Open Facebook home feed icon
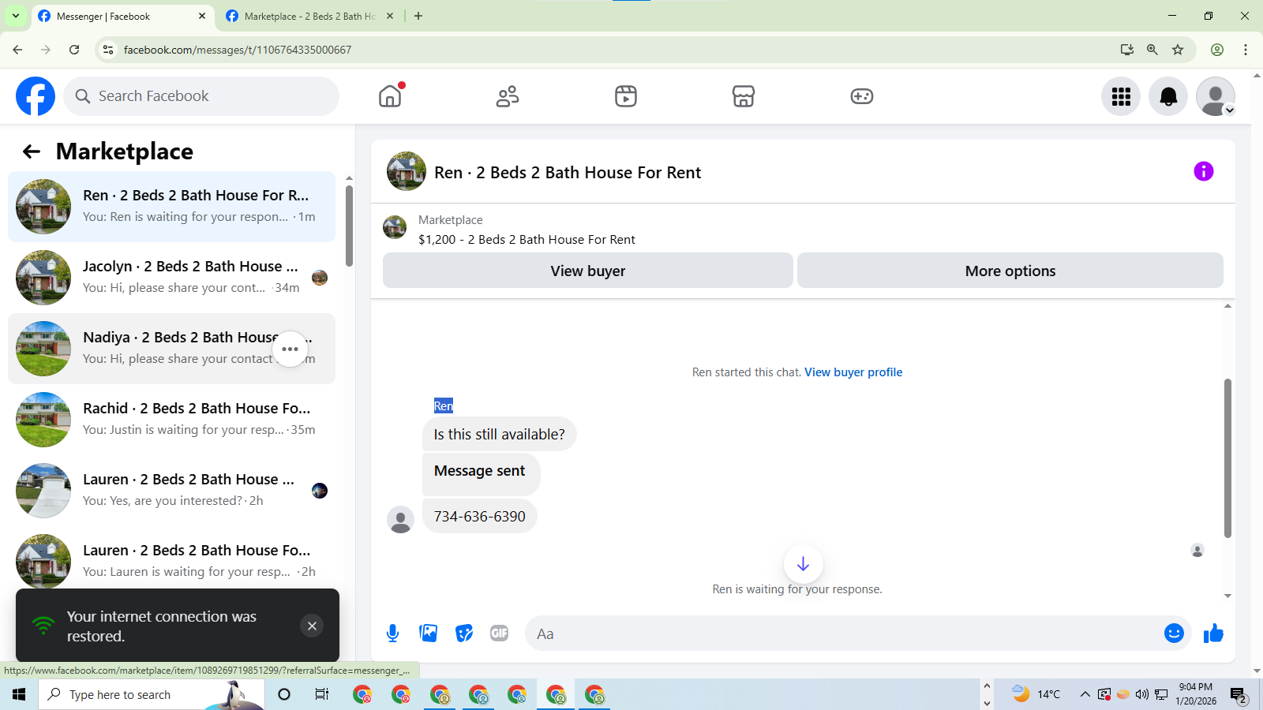Image resolution: width=1263 pixels, height=710 pixels. click(x=390, y=96)
